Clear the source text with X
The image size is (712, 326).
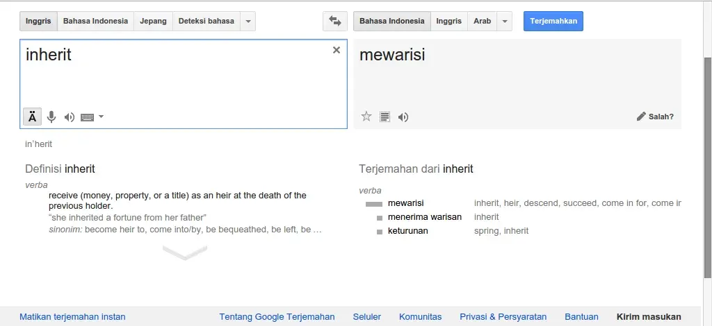(337, 50)
